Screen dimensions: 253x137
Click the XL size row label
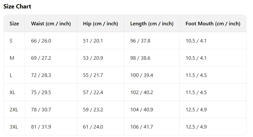[12, 93]
